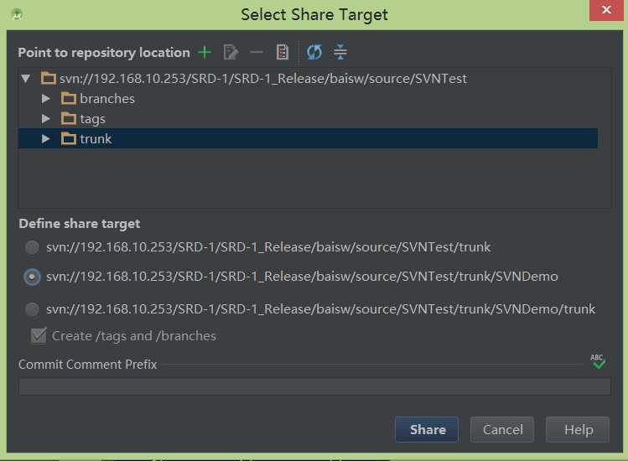Click the Android Studio icon in title bar
The height and width of the screenshot is (461, 628).
17,14
